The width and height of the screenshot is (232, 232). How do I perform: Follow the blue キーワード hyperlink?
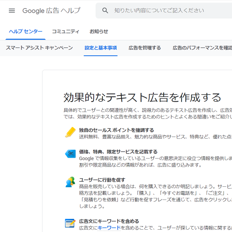coord(109,228)
